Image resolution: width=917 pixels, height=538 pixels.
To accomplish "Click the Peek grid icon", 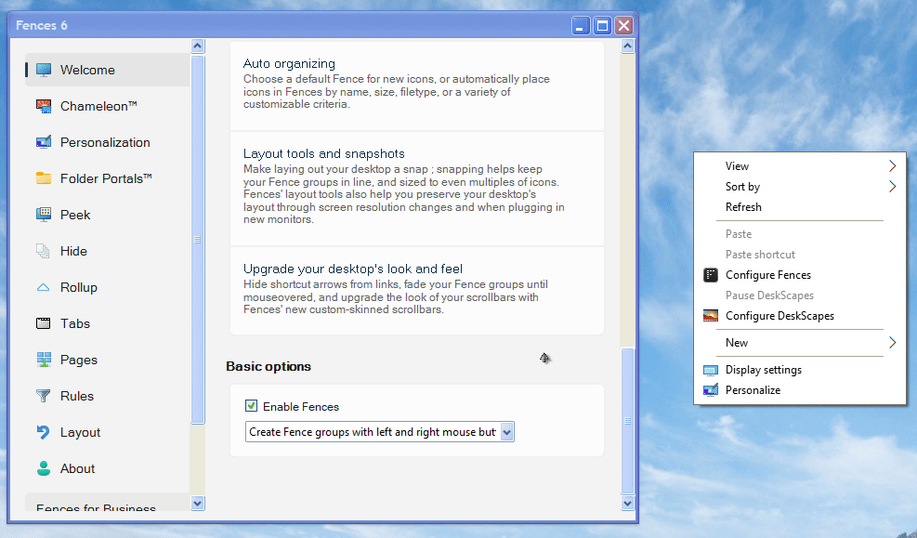I will click(x=43, y=215).
